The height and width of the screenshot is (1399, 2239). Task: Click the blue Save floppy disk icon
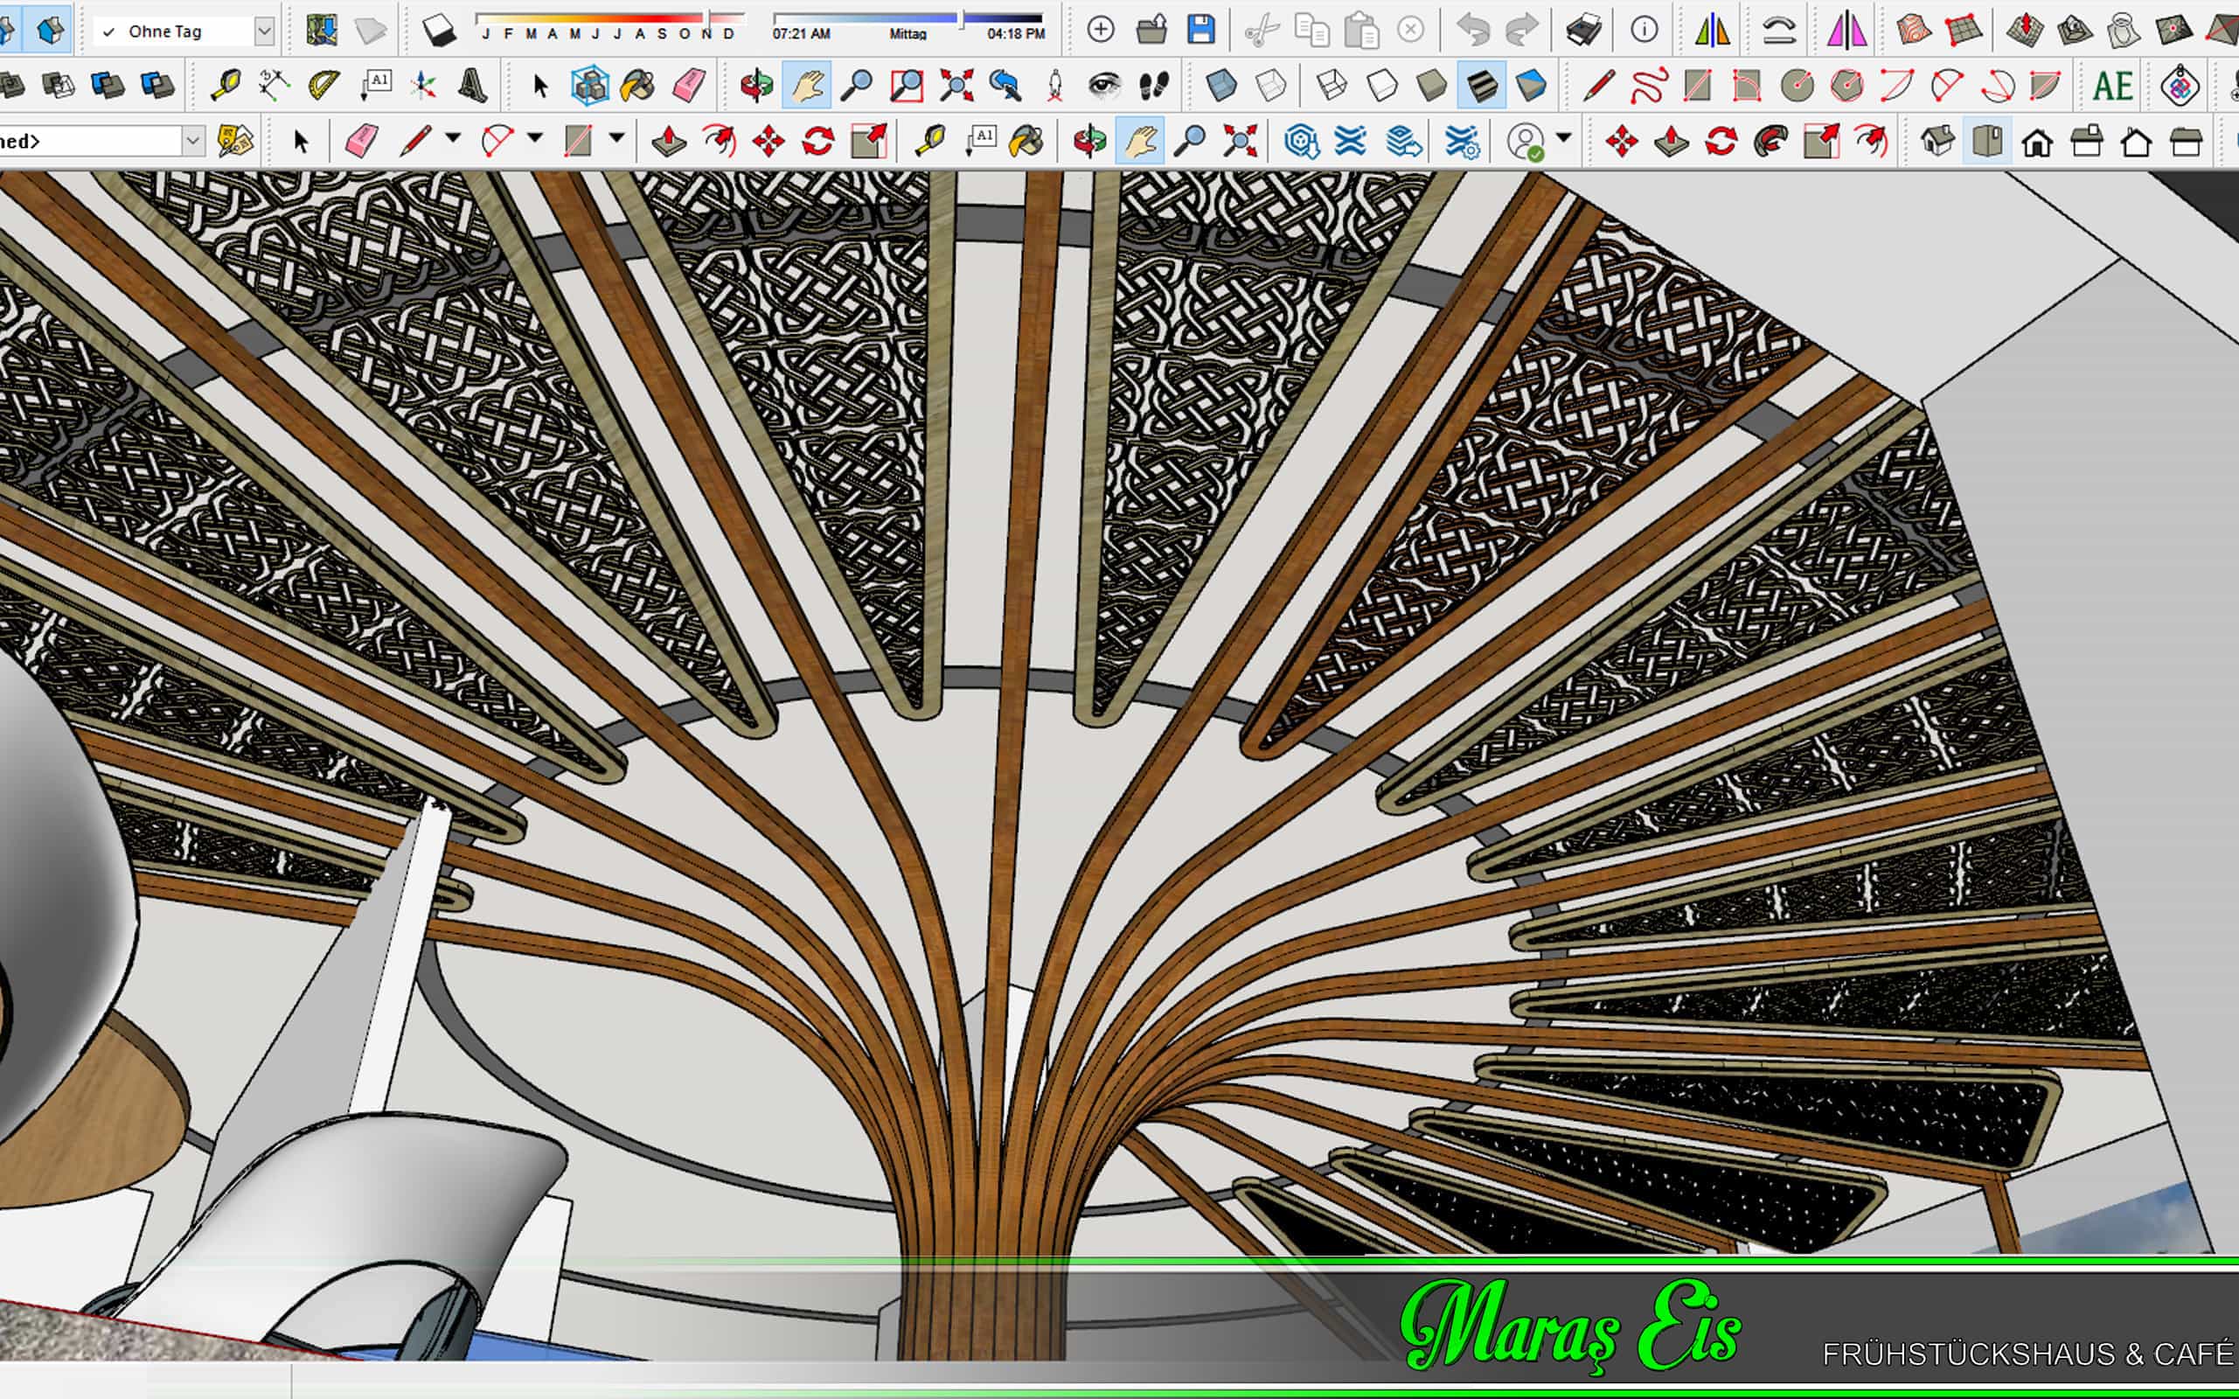point(1201,31)
